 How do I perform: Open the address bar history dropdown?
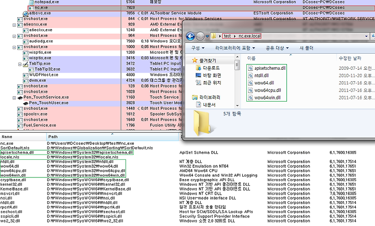click(x=366, y=36)
